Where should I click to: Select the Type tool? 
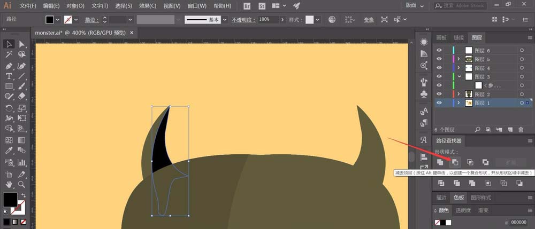coord(9,76)
